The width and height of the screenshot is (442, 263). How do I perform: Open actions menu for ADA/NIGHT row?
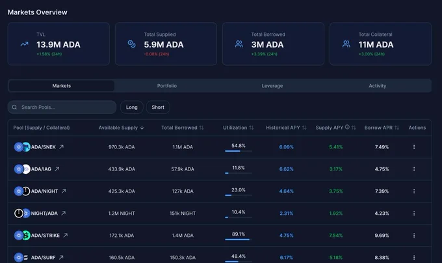(x=414, y=191)
